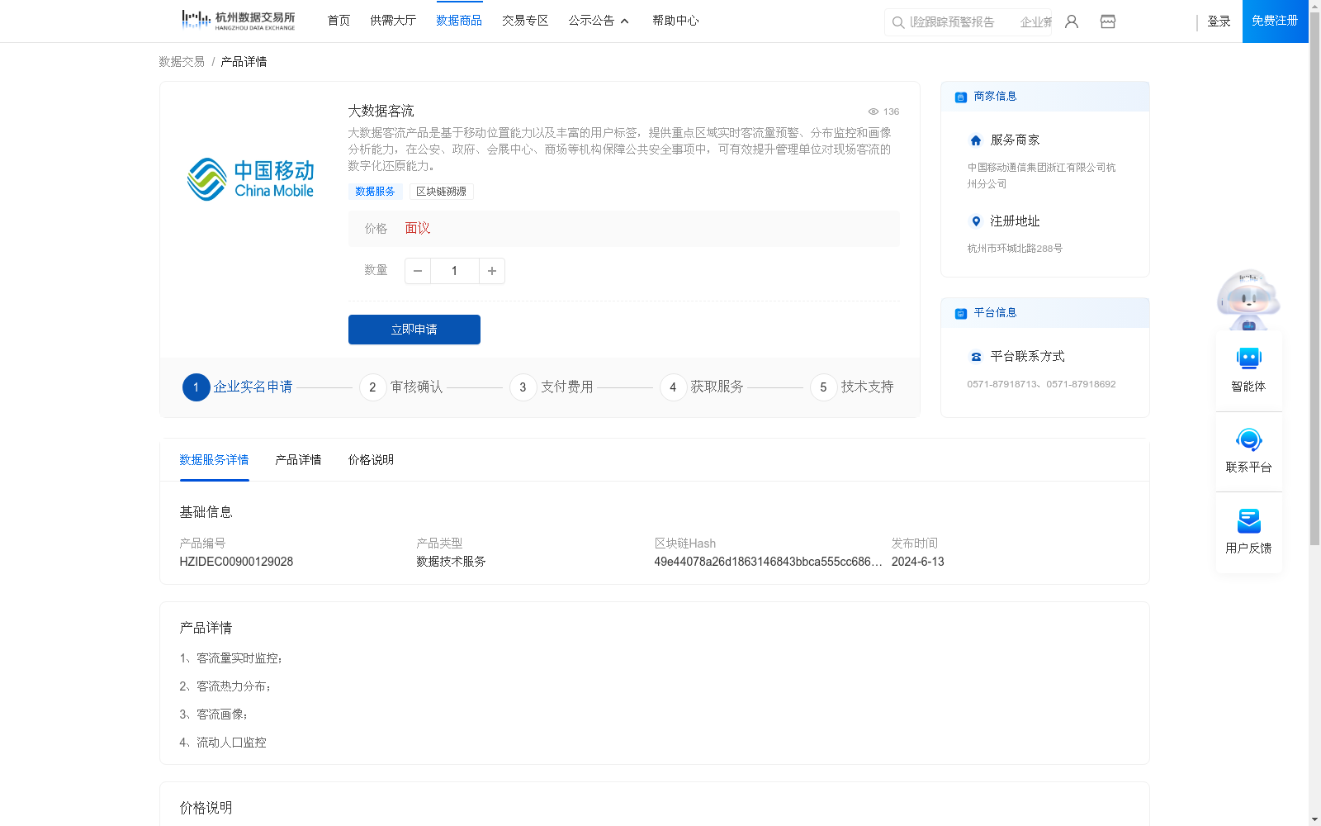Click the platform phone numbers text

point(1041,384)
